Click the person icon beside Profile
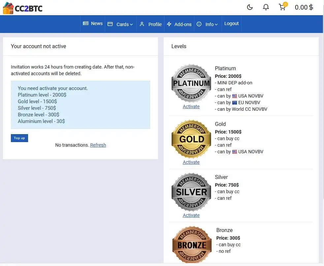The image size is (324, 266). (142, 24)
